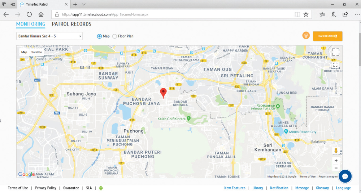Image resolution: width=361 pixels, height=193 pixels.
Task: Select the Street View pegman icon
Action: point(336,151)
